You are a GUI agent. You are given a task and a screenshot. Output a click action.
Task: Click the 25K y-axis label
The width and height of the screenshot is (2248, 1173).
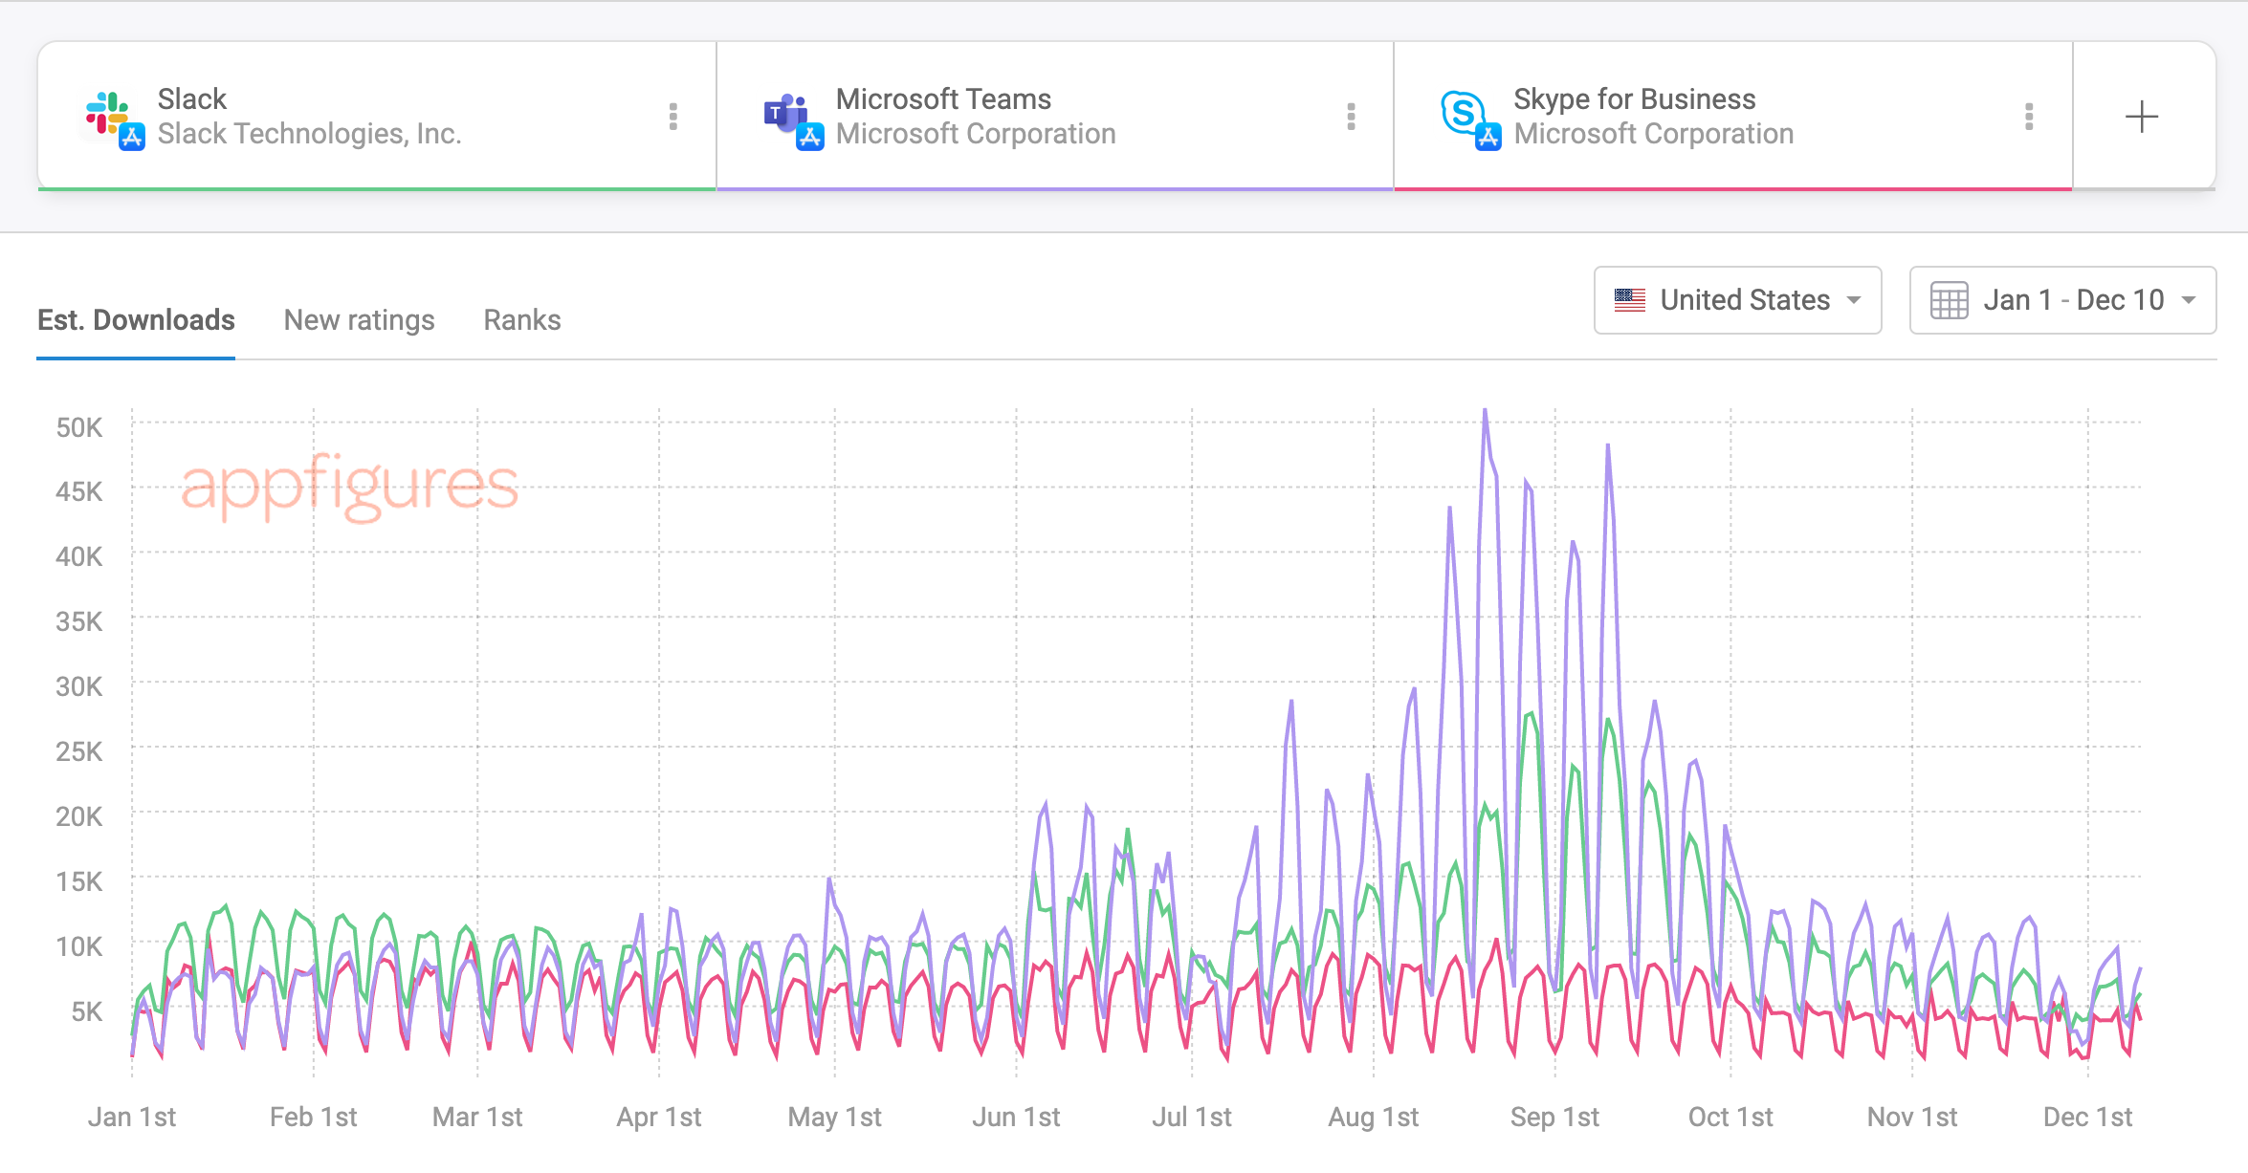pos(78,751)
